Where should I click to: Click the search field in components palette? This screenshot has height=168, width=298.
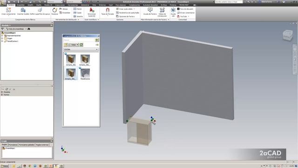79,40
